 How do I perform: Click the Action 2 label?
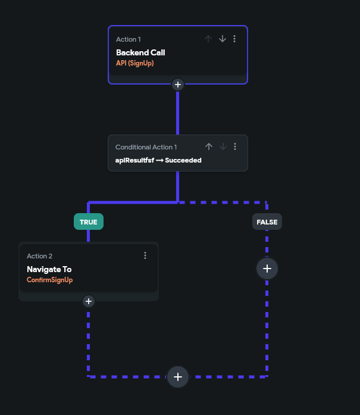[x=39, y=256]
